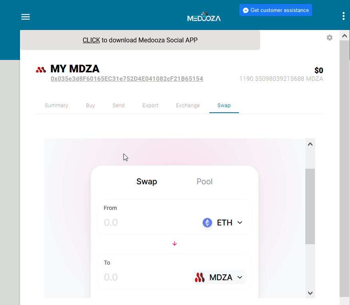This screenshot has height=305, width=350.
Task: Open the three-dot options menu
Action: tap(343, 16)
